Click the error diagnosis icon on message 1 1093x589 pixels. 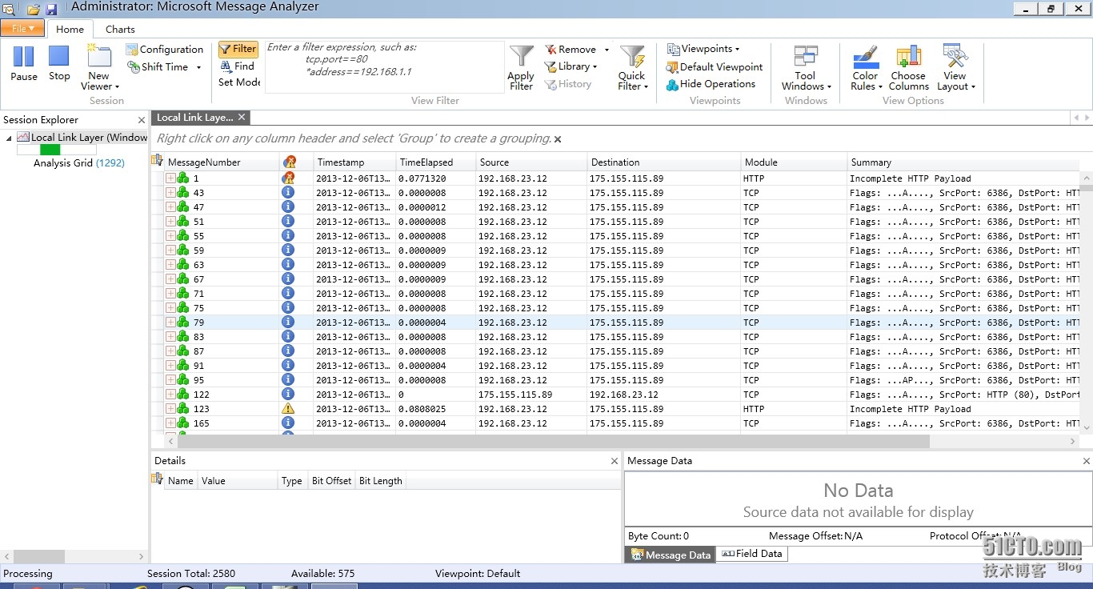tap(288, 178)
